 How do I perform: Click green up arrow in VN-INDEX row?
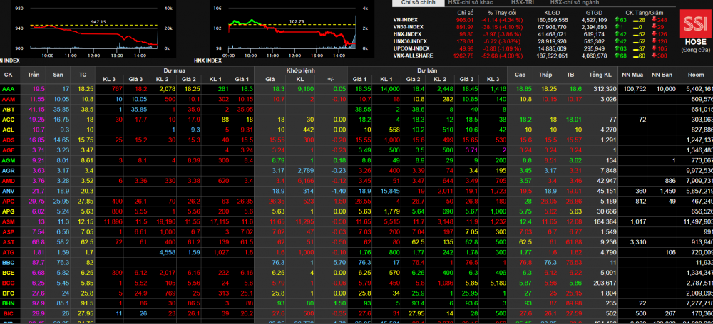click(617, 20)
